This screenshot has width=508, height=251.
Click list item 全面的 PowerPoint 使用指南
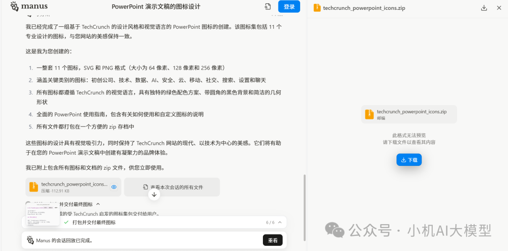tap(120, 114)
